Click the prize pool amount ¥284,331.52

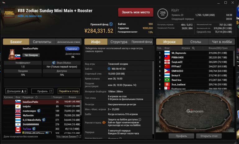click(x=99, y=31)
